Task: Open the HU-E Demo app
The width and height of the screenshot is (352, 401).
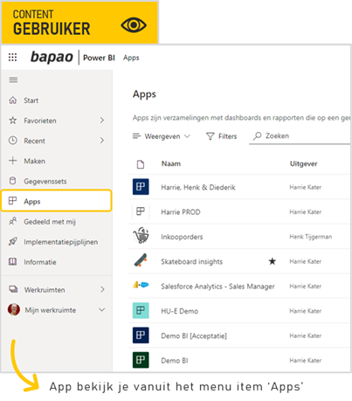Action: click(179, 311)
